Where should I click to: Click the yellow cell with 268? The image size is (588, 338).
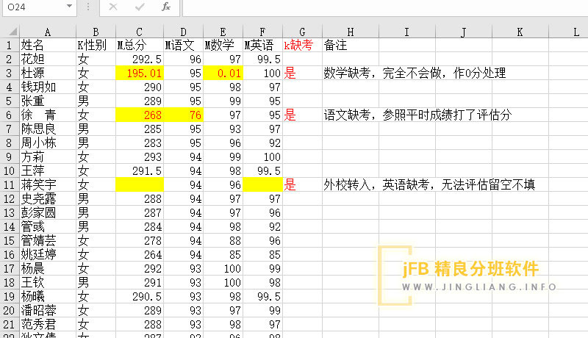(x=140, y=115)
